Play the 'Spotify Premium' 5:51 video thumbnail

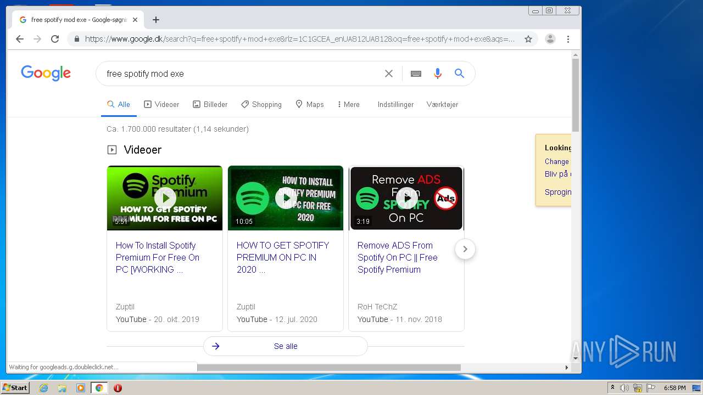[165, 198]
